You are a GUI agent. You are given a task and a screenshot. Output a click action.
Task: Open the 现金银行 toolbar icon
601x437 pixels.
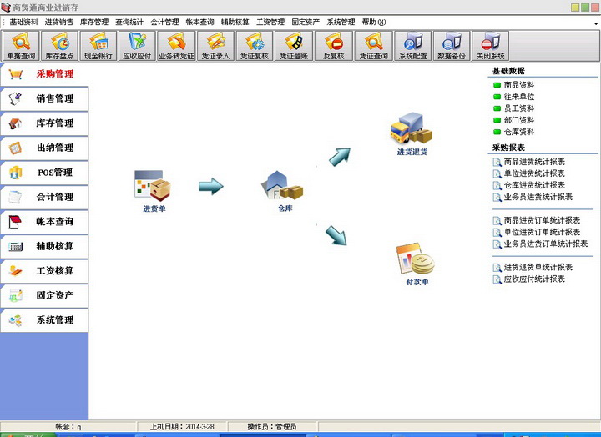tap(98, 46)
